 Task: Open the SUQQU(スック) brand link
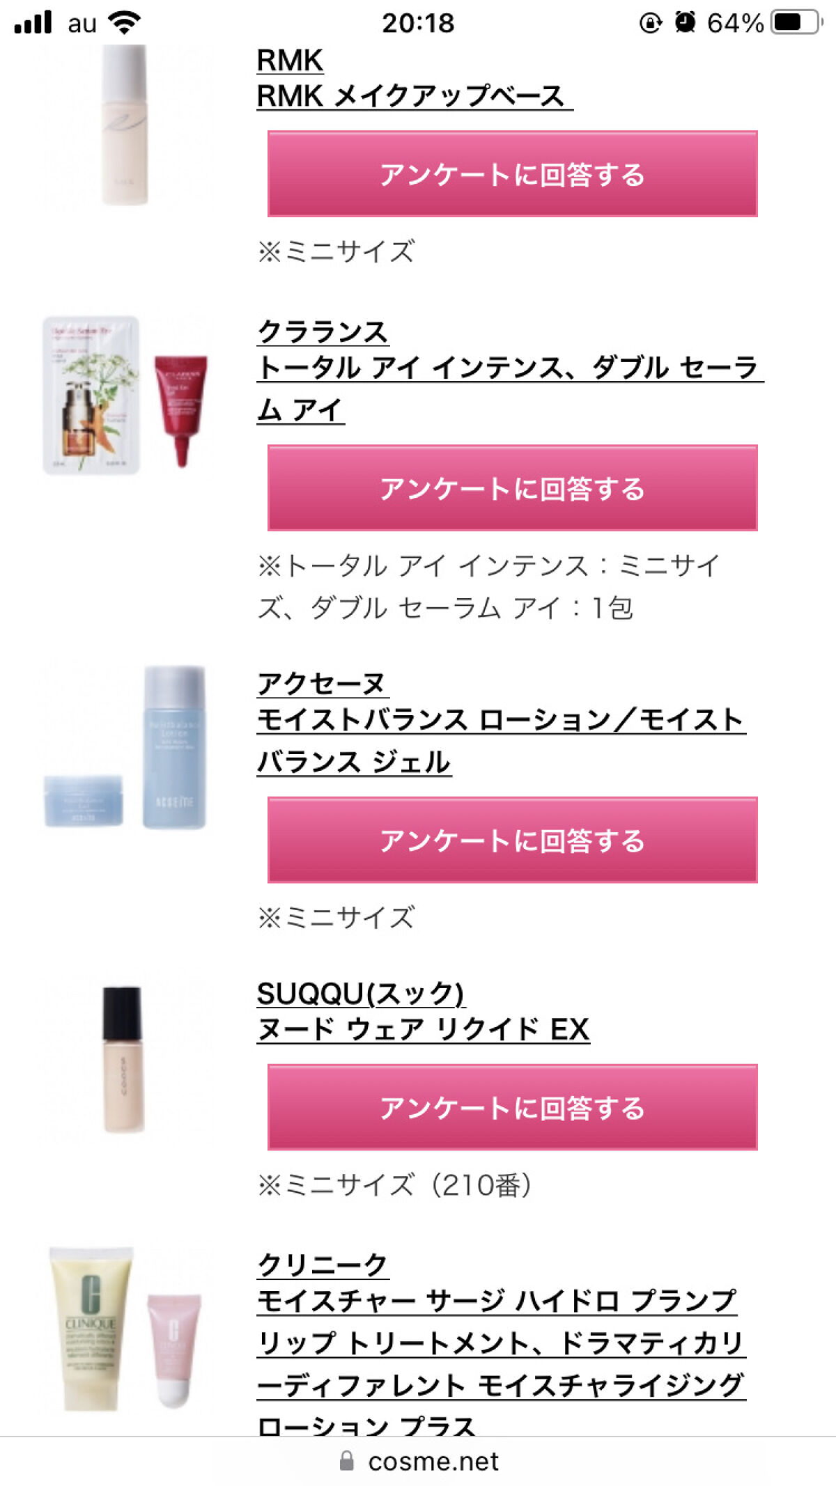pos(361,994)
